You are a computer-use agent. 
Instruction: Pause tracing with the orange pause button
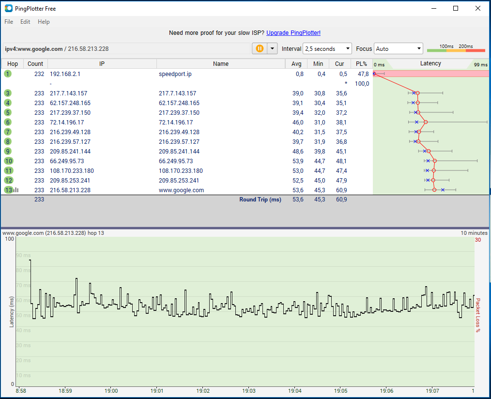(x=260, y=48)
